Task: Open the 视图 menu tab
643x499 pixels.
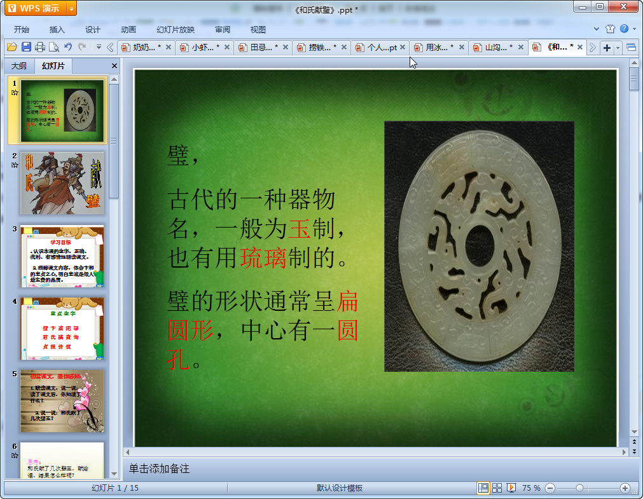Action: point(258,29)
